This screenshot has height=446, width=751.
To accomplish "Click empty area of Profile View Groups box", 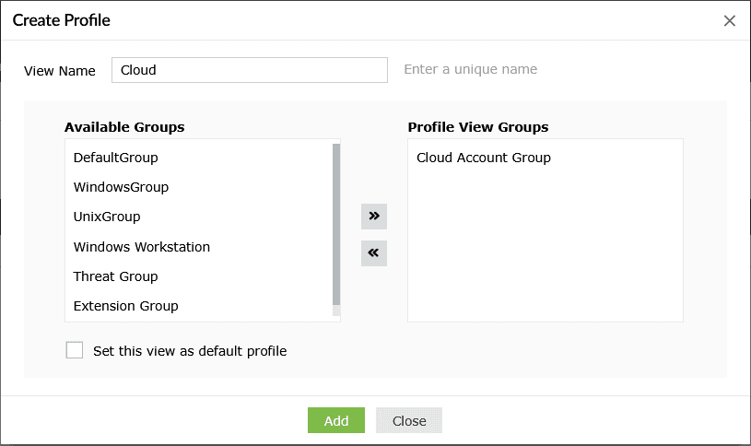I will coord(545,249).
